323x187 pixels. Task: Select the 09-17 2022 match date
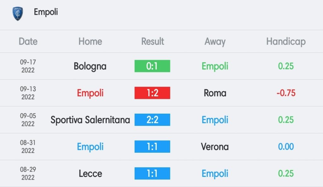tap(28, 66)
